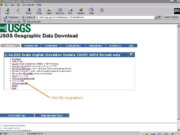Open the Examples link

(16, 59)
